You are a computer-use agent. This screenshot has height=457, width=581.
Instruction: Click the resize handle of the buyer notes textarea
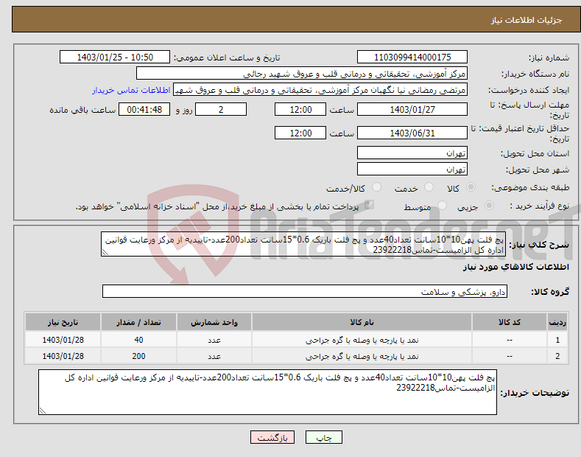(x=43, y=411)
